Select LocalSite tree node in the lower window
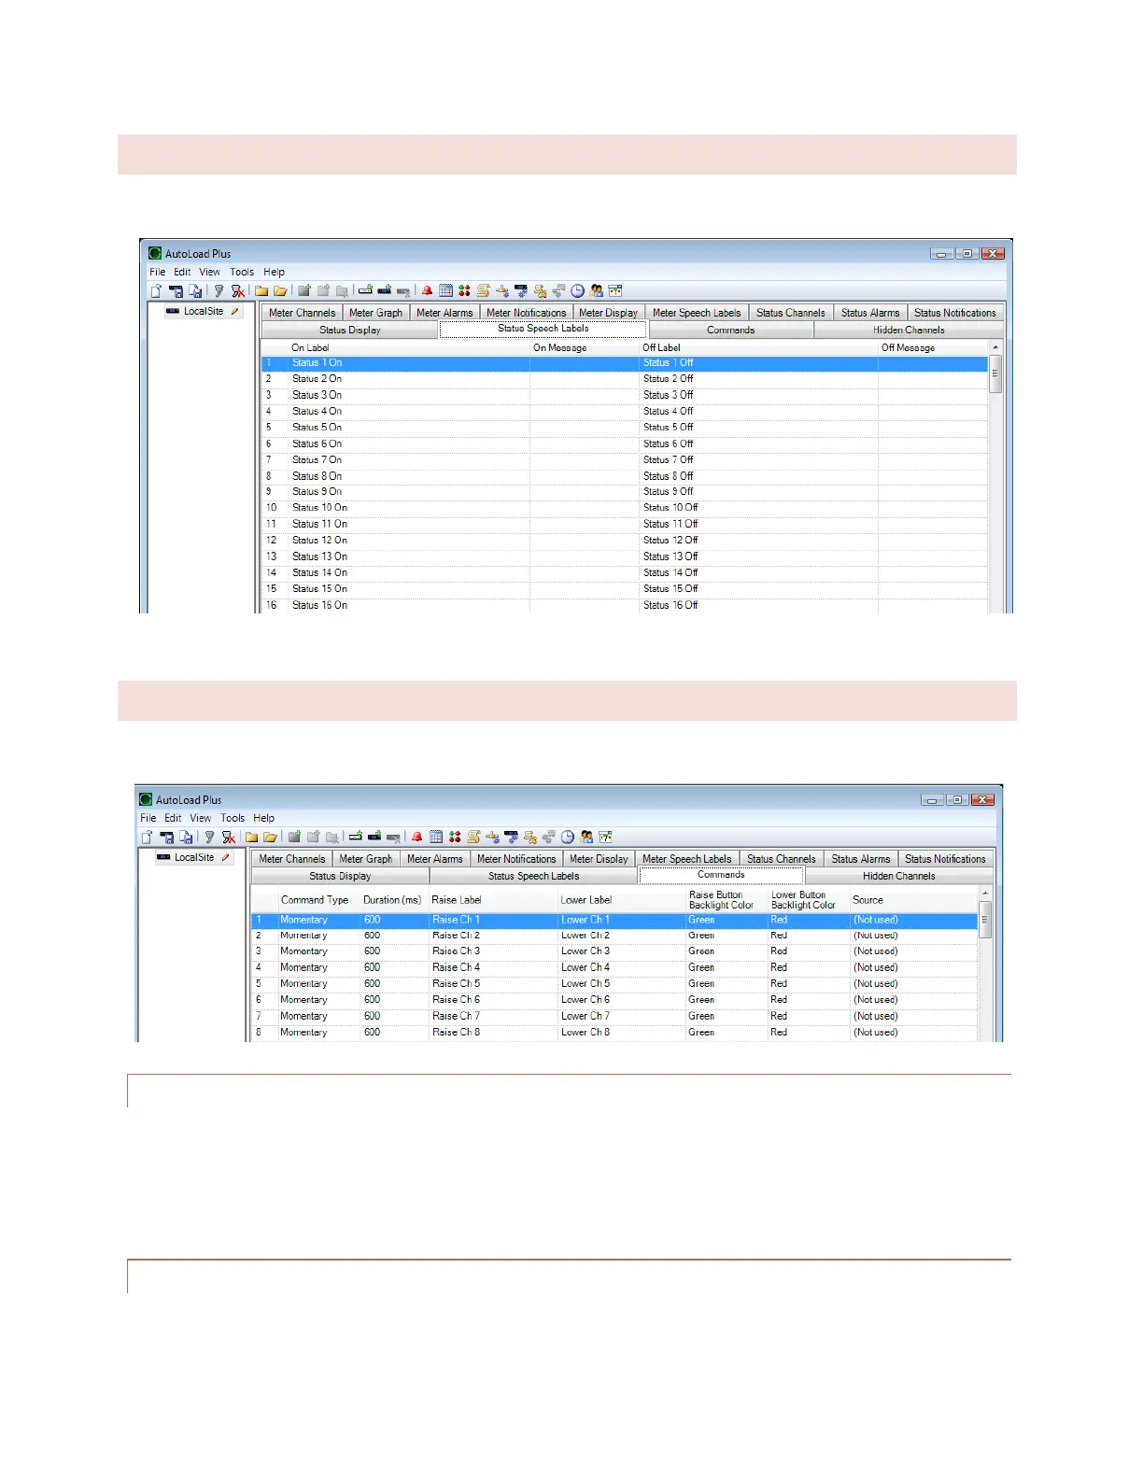The height and width of the screenshot is (1479, 1143). (194, 857)
